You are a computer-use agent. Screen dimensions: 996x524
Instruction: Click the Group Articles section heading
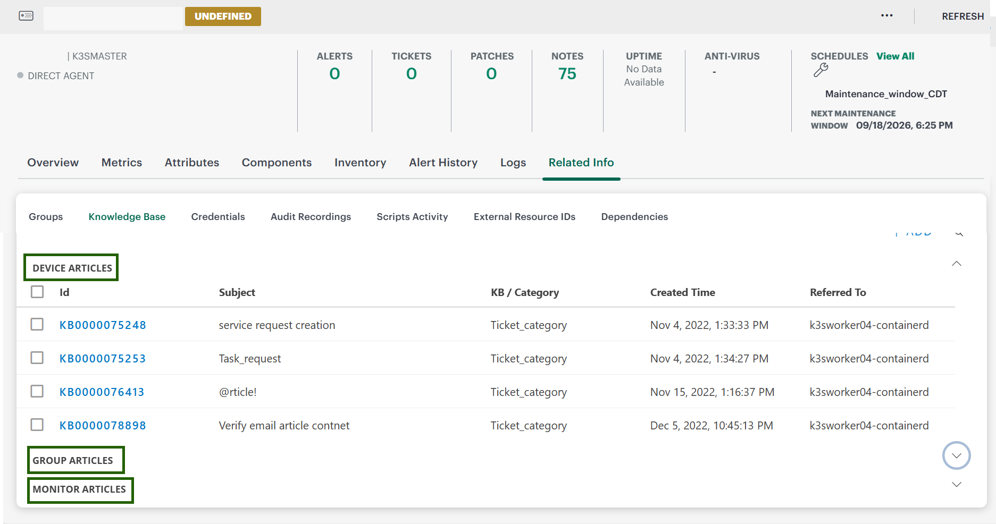73,461
